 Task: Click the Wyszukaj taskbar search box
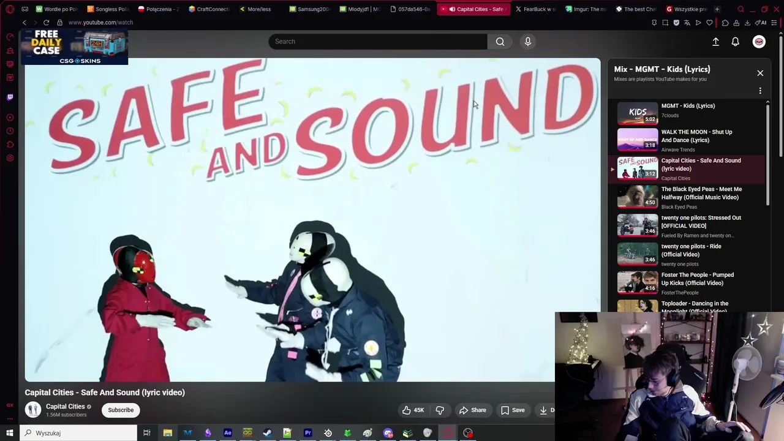(x=78, y=433)
